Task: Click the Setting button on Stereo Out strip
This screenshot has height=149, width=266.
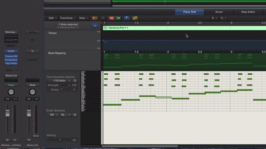Action: pos(32,32)
